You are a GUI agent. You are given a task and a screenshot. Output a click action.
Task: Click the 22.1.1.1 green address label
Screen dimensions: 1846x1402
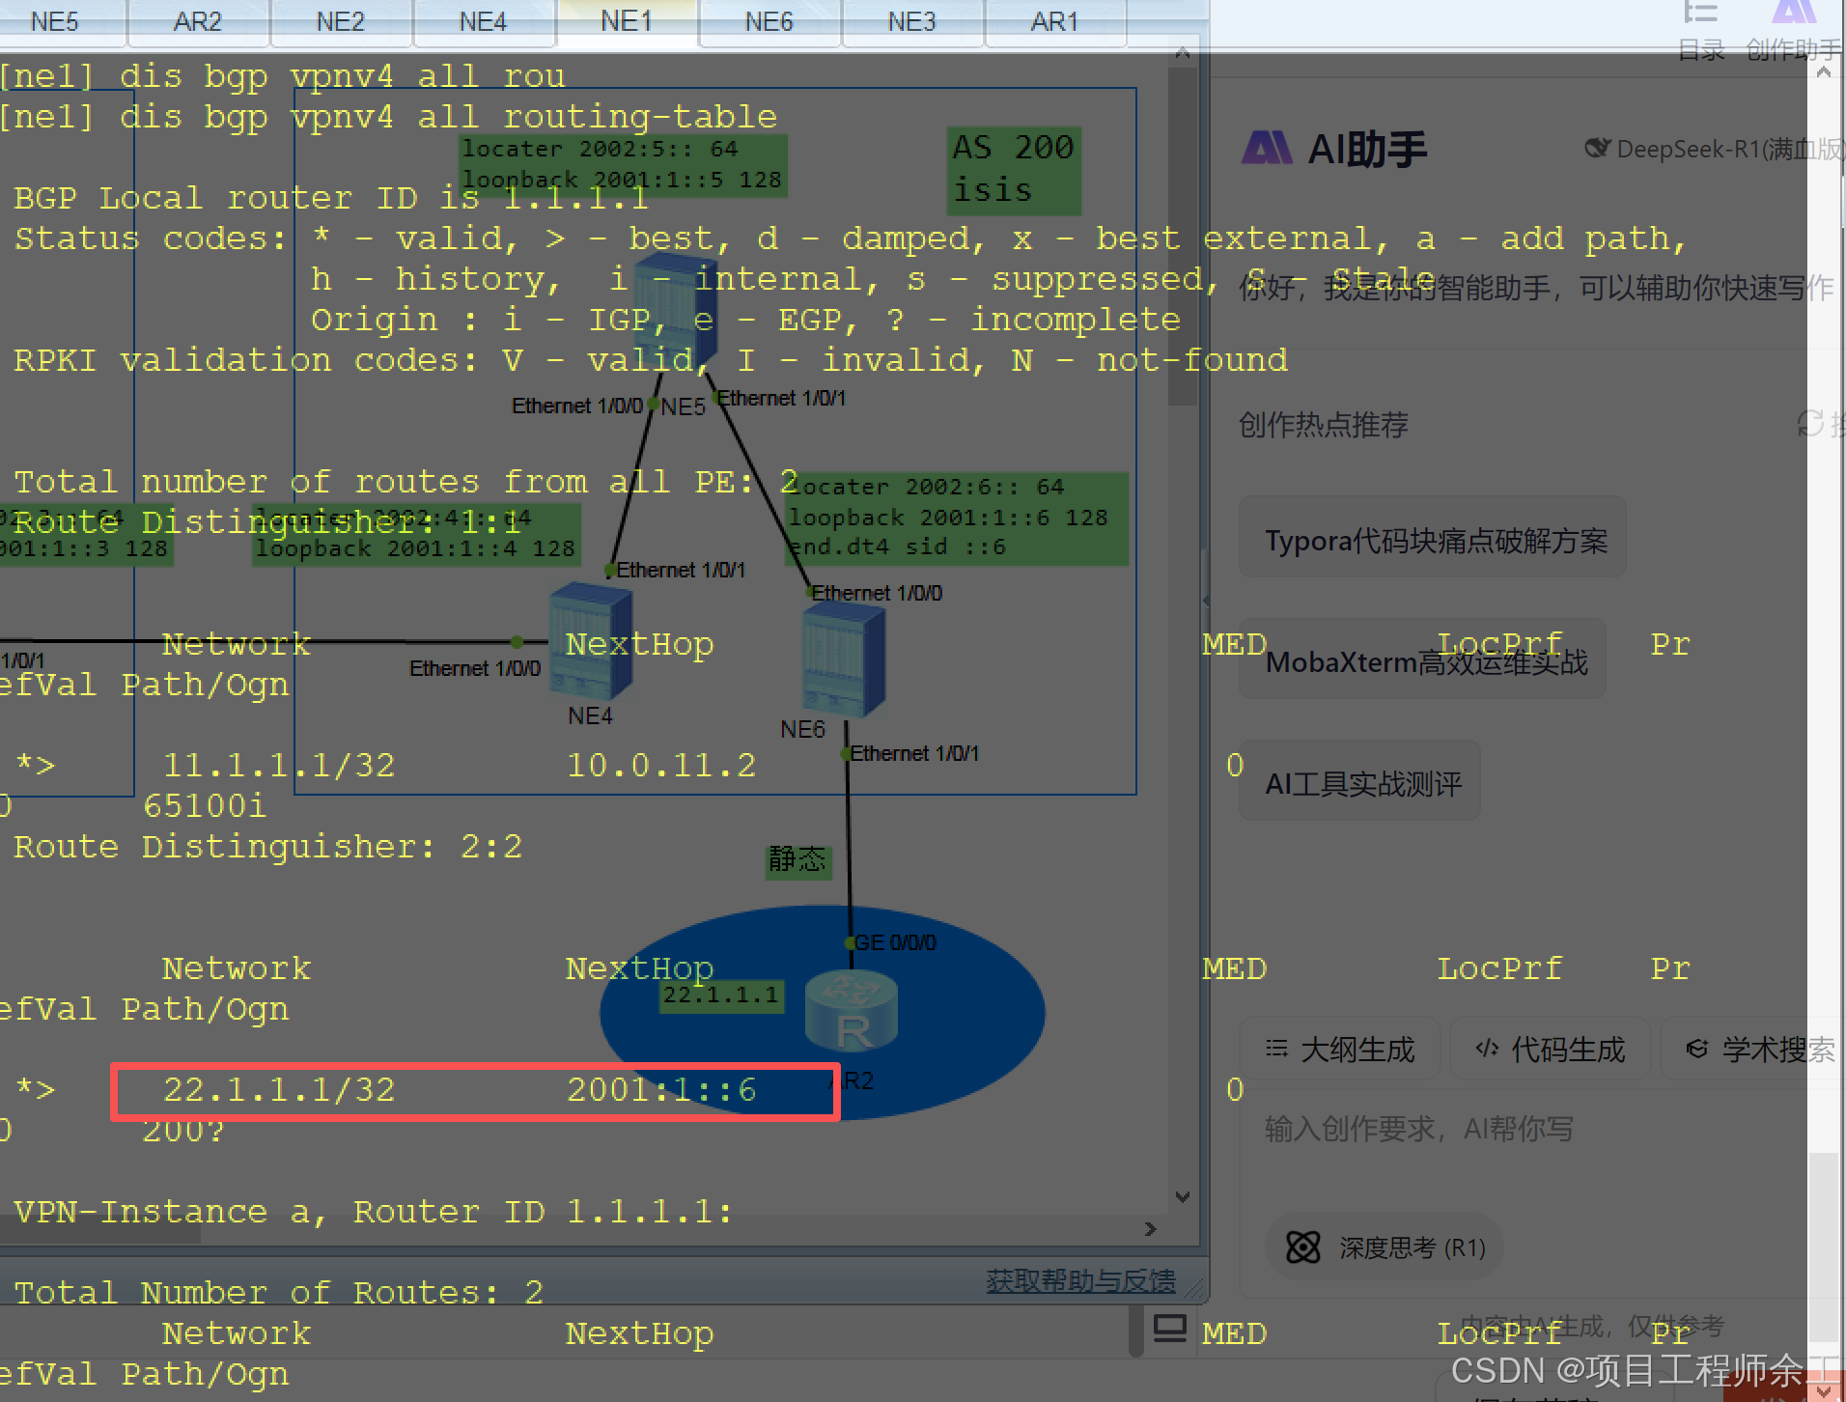pos(721,995)
